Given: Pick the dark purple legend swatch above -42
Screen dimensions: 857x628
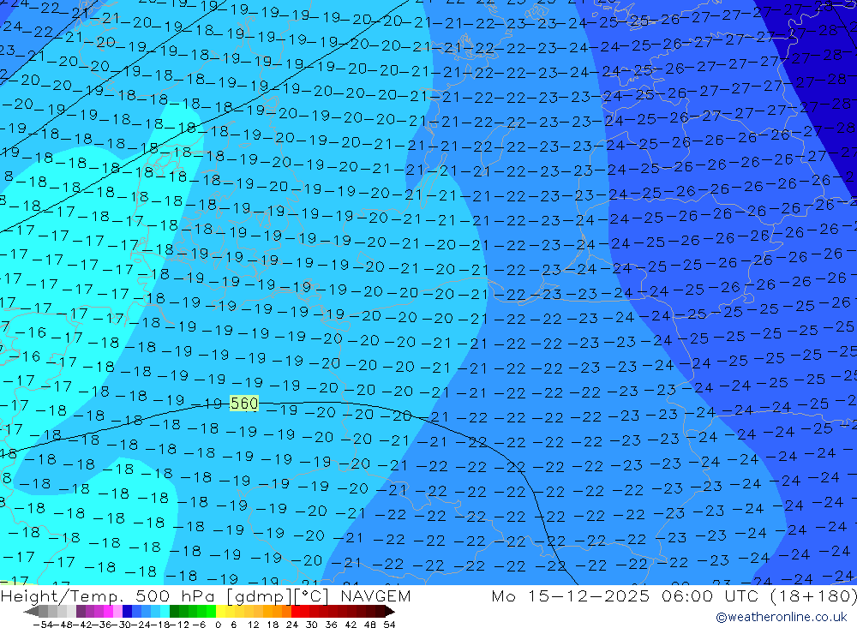Looking at the screenshot, I should (81, 612).
